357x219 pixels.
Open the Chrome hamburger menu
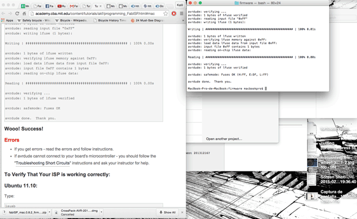tap(181, 14)
